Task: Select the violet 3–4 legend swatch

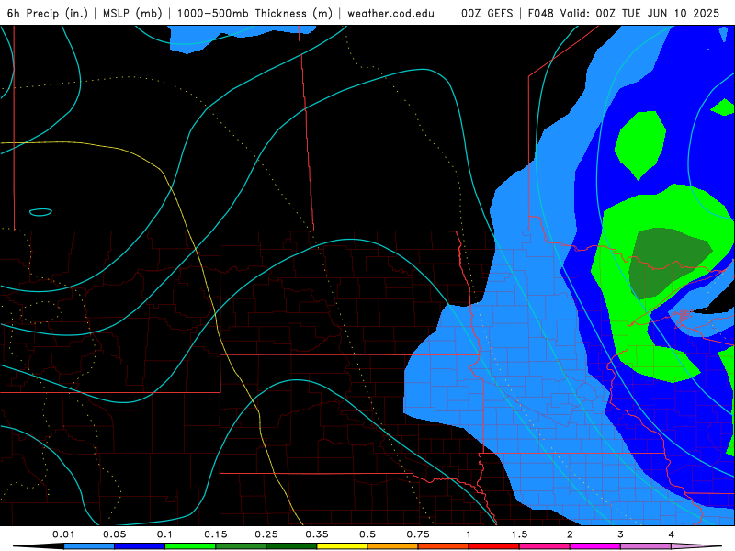Action: pyautogui.click(x=646, y=546)
